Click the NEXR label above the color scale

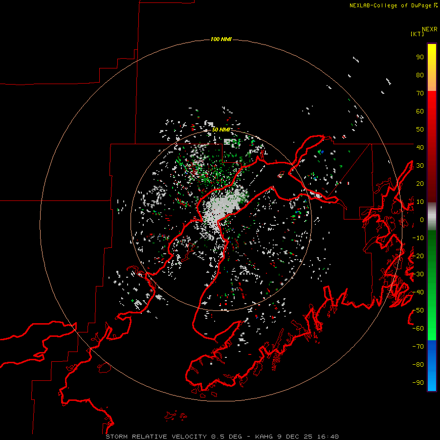point(430,29)
